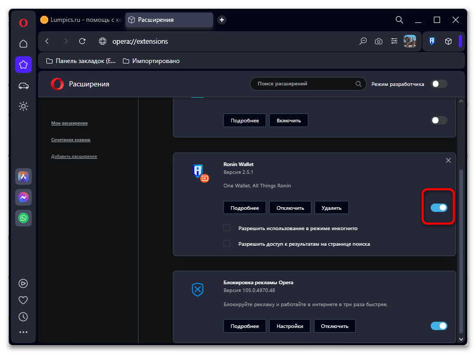Toggle developer mode switch
The height and width of the screenshot is (354, 476).
[x=439, y=84]
